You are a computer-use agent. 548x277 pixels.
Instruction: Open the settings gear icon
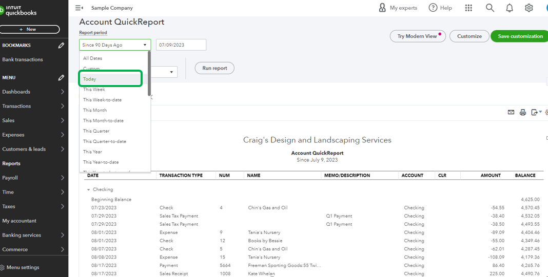pos(529,8)
